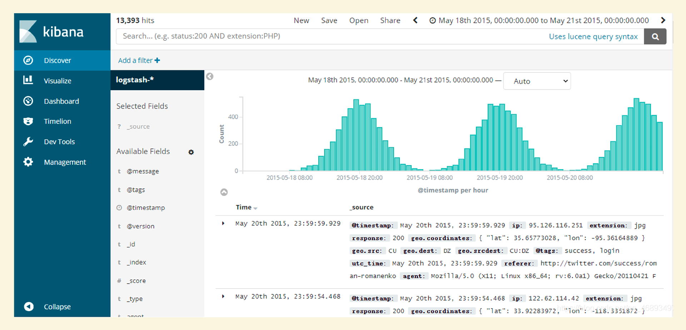This screenshot has width=686, height=330.
Task: Click the Collapse sidebar arrow icon
Action: point(29,306)
